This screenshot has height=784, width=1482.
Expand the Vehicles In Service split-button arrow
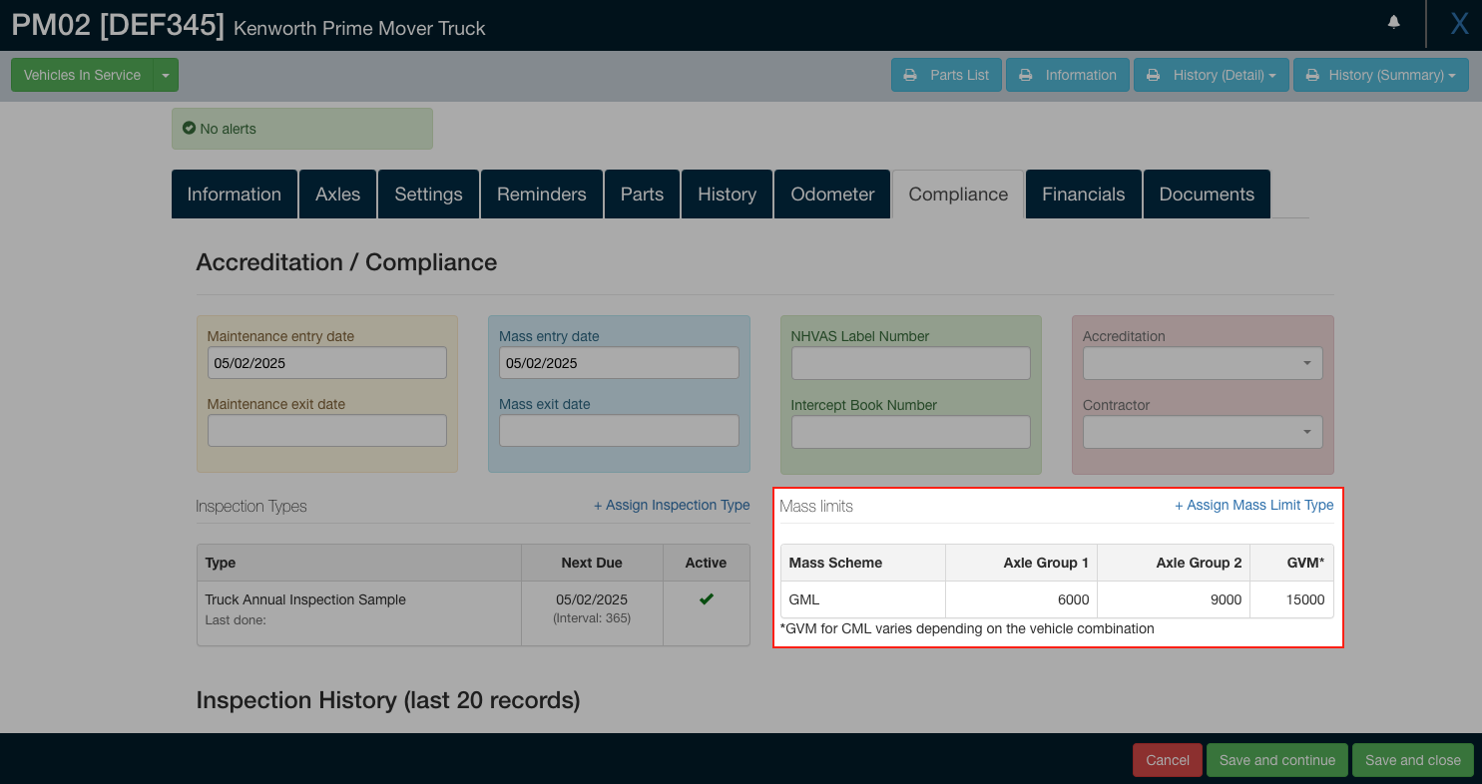(166, 74)
